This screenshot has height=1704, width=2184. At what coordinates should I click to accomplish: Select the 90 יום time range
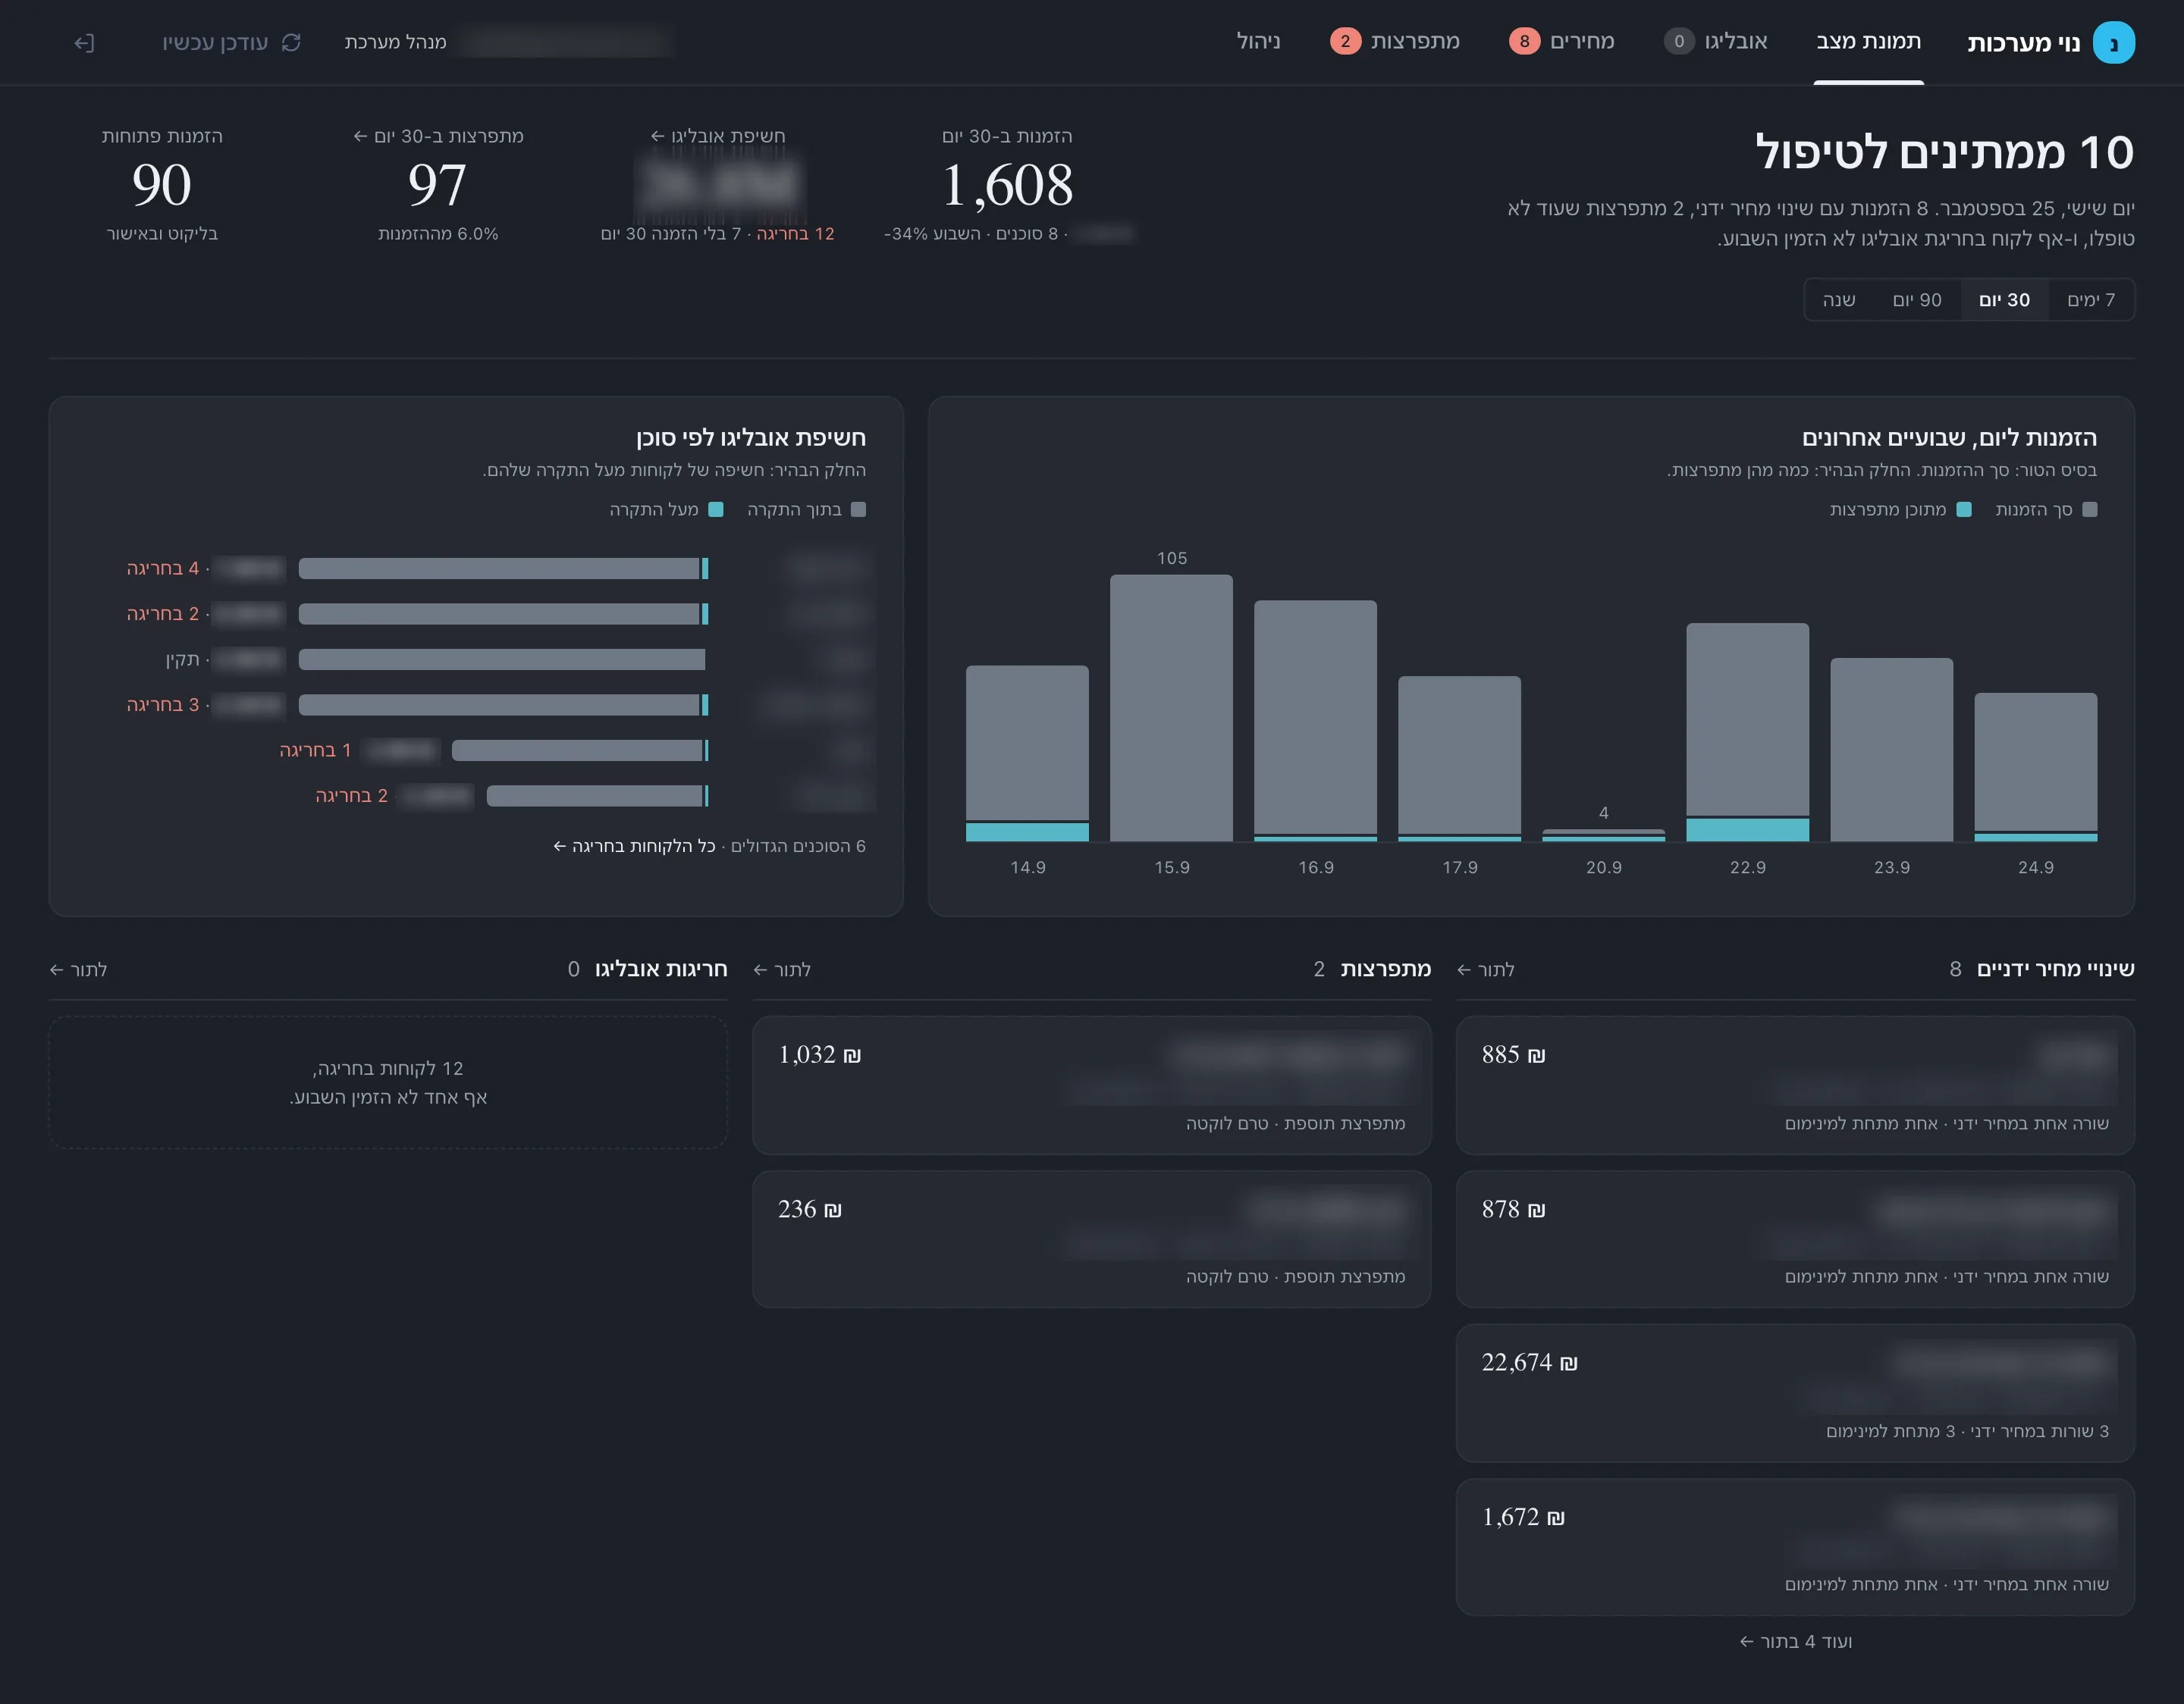click(x=1916, y=300)
